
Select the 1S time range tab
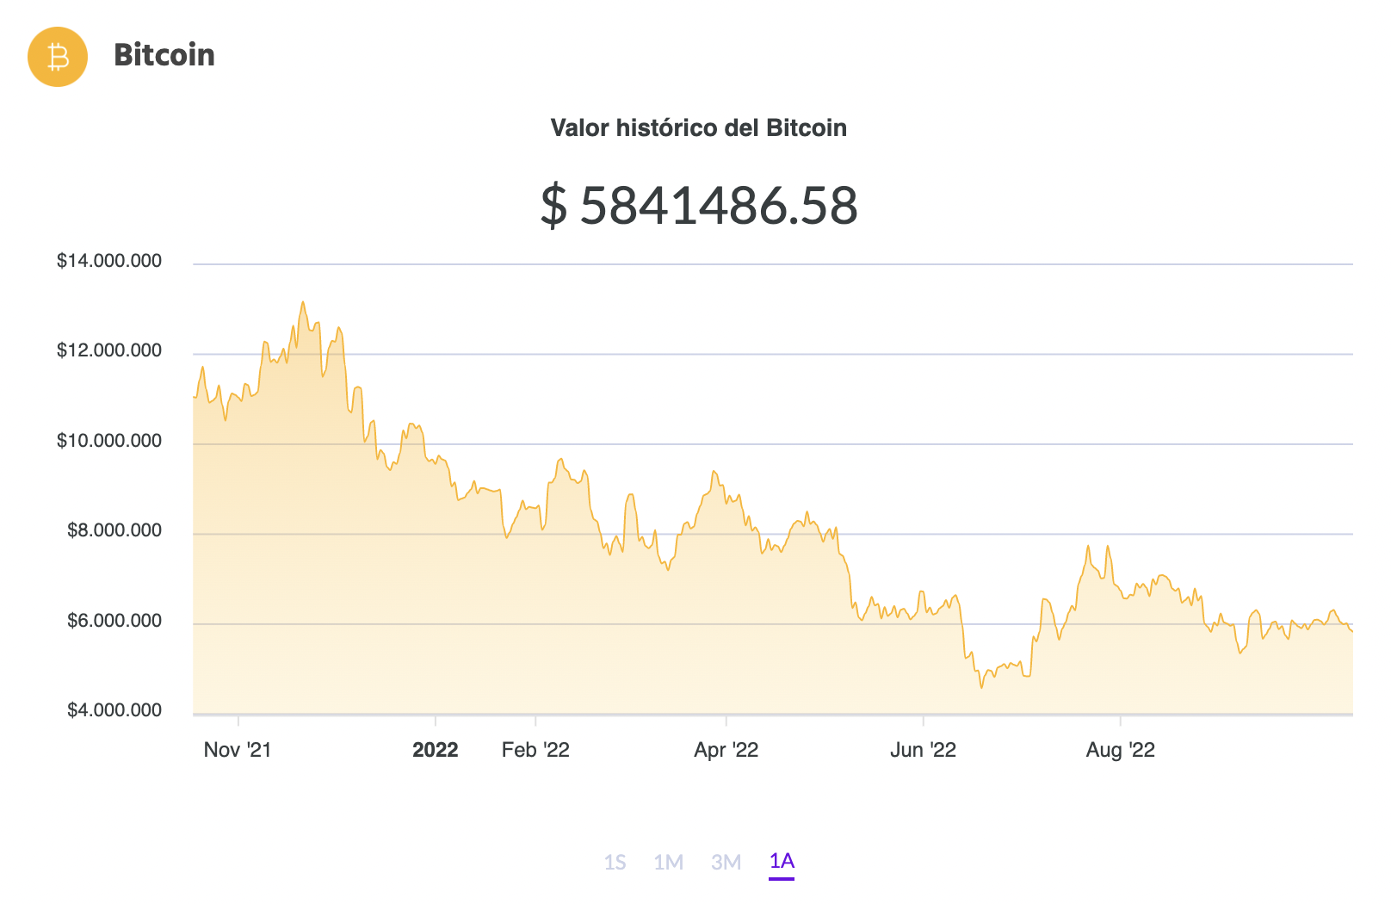(x=615, y=862)
